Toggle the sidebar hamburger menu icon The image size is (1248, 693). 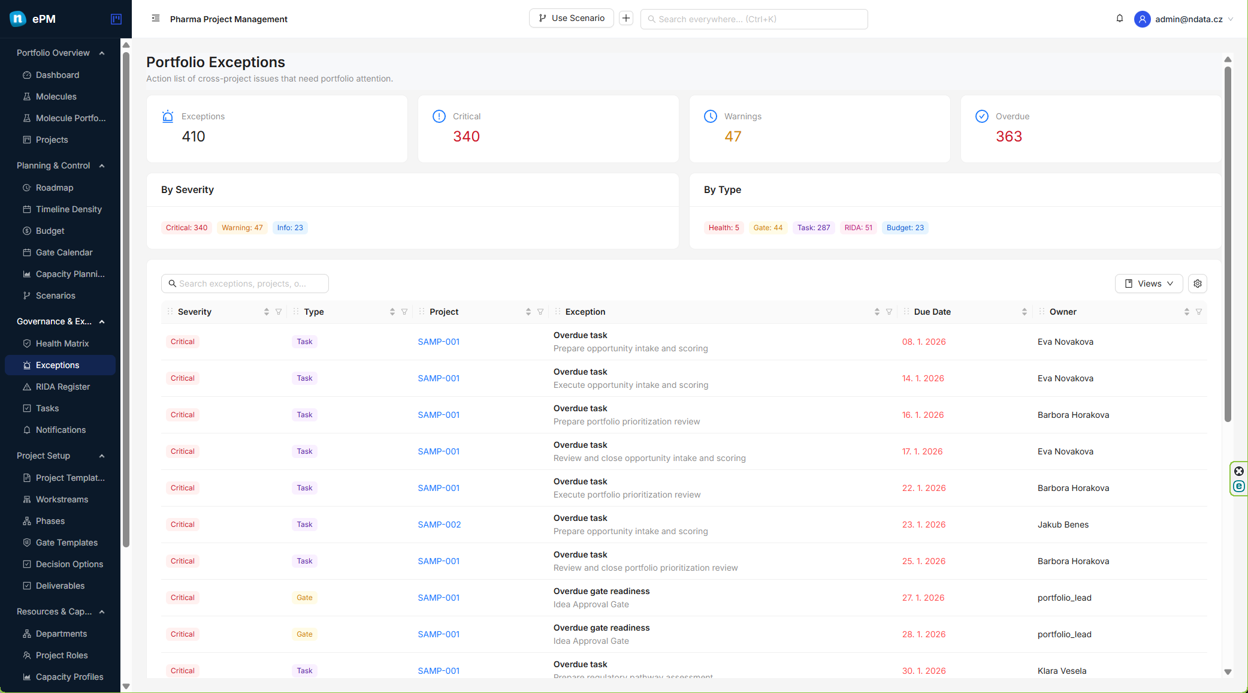156,19
